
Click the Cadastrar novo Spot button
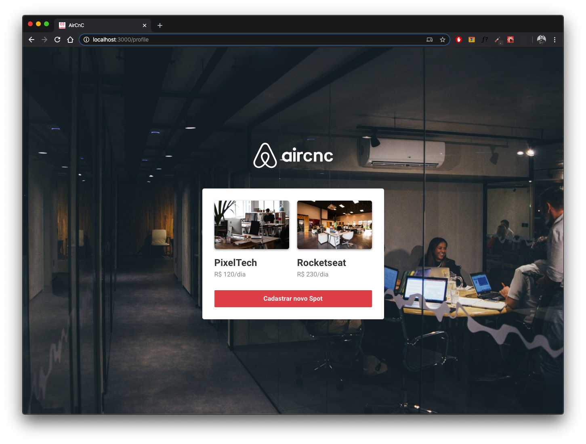click(293, 299)
